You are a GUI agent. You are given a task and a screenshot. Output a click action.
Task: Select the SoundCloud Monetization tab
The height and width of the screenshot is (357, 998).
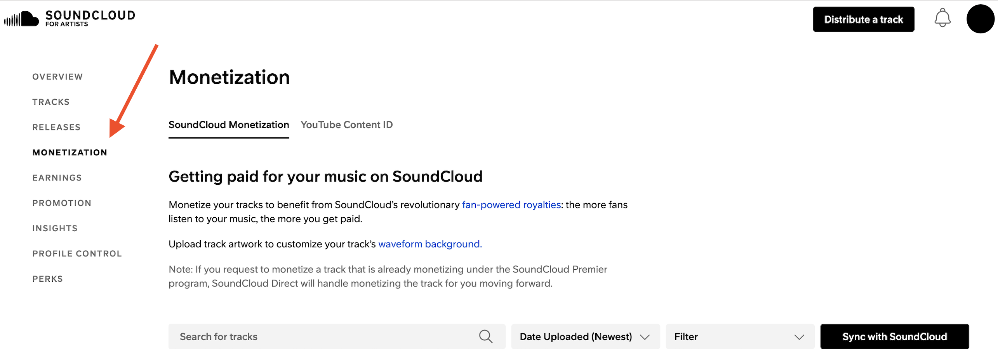229,125
